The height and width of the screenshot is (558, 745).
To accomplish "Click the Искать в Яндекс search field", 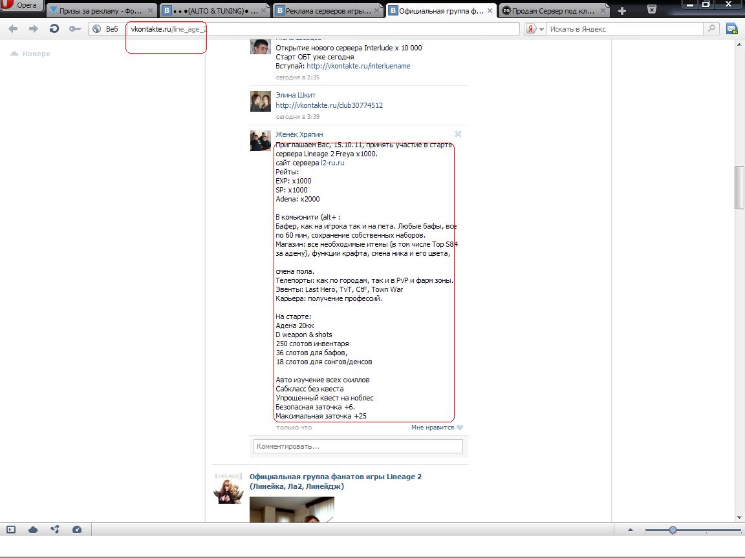I will 625,29.
